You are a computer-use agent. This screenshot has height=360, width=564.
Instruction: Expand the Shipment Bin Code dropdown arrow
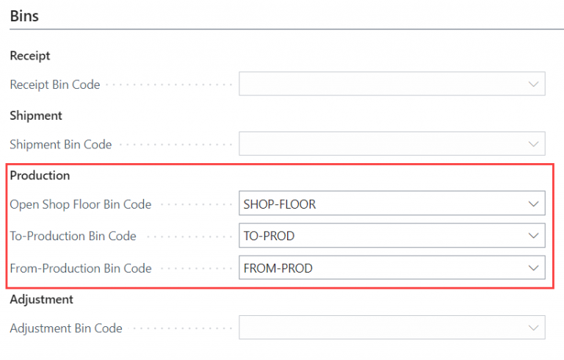tap(534, 144)
